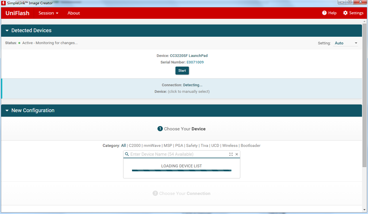Click the UniFlash logo title

point(17,13)
